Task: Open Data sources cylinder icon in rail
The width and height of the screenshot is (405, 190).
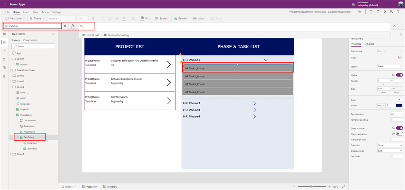Action: coord(4,59)
